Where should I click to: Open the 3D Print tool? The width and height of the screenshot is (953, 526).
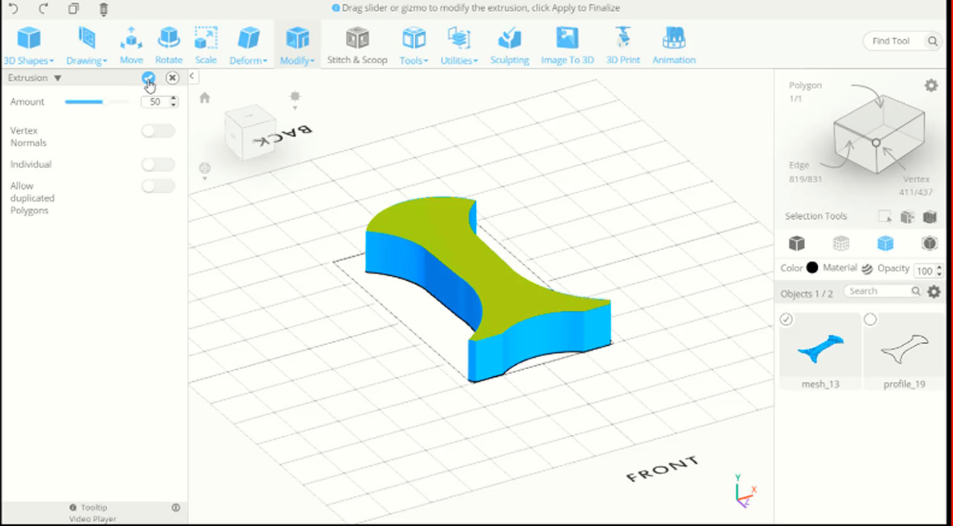623,46
